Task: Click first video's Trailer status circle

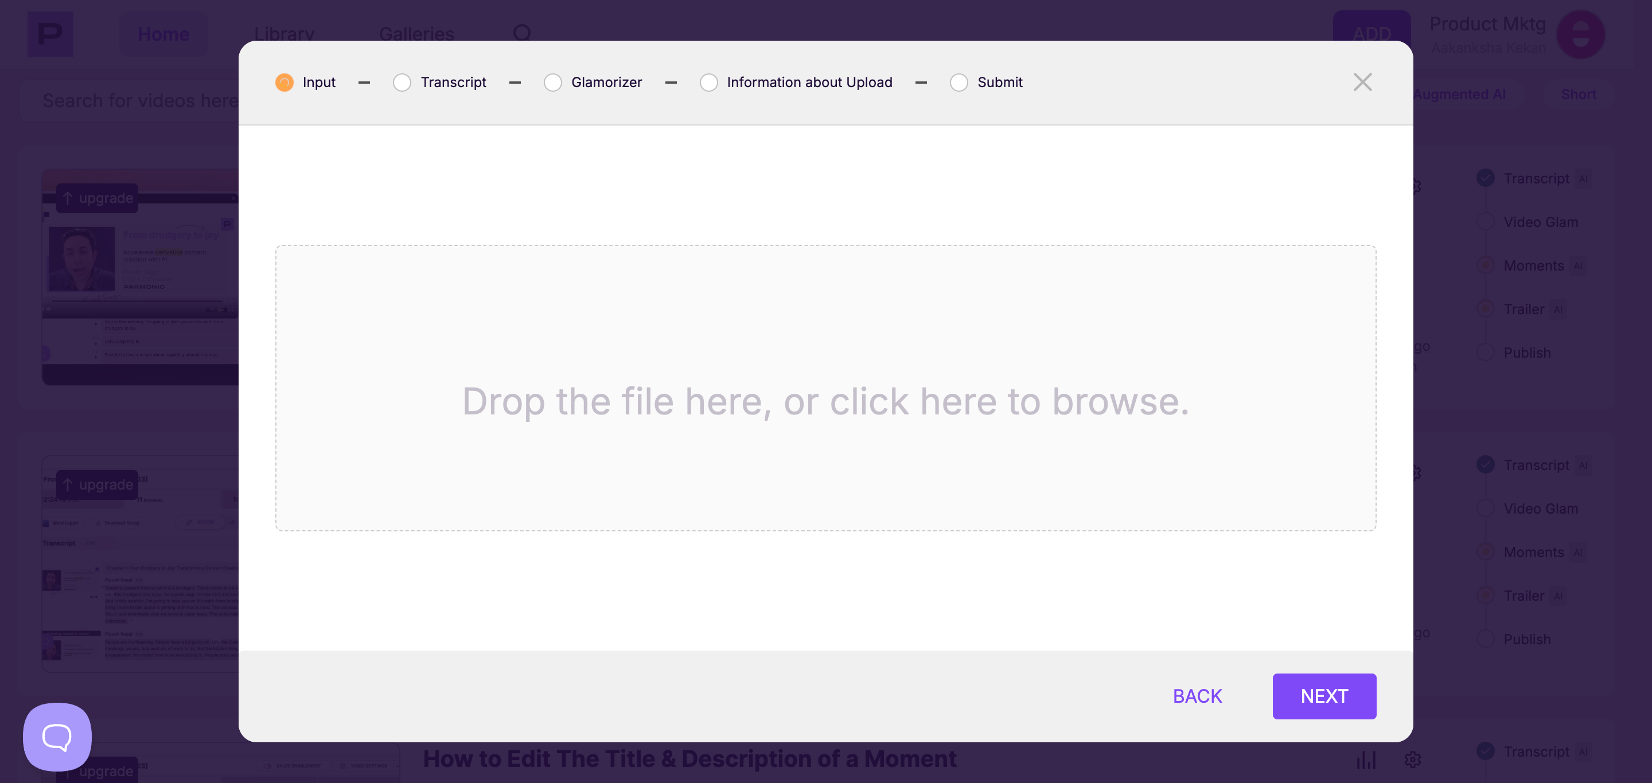Action: [x=1485, y=309]
